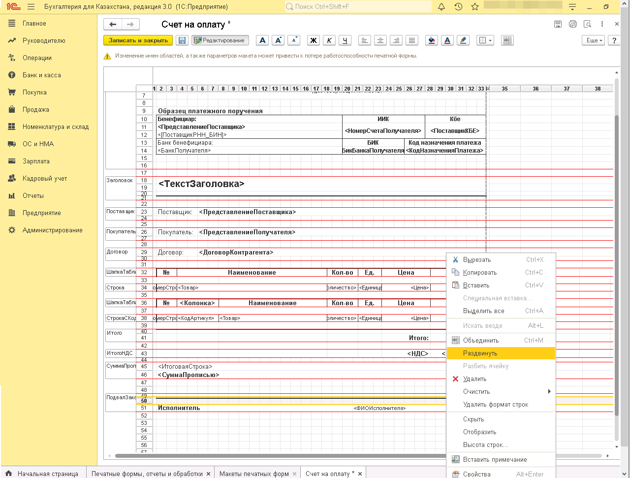Open the three-dot form options menu
The width and height of the screenshot is (630, 478).
click(x=602, y=24)
